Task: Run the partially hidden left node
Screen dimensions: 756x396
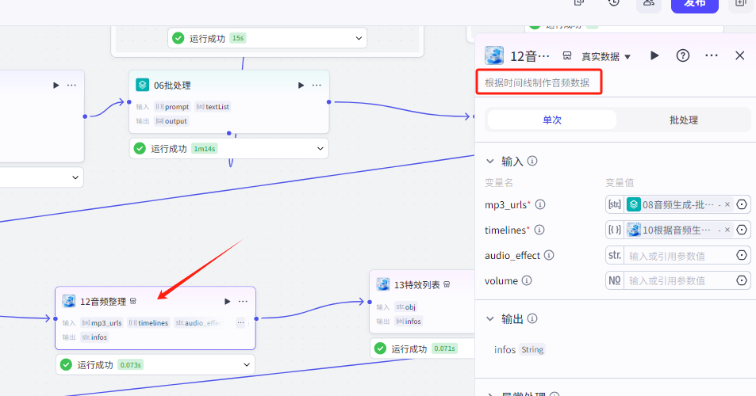Action: click(x=56, y=86)
